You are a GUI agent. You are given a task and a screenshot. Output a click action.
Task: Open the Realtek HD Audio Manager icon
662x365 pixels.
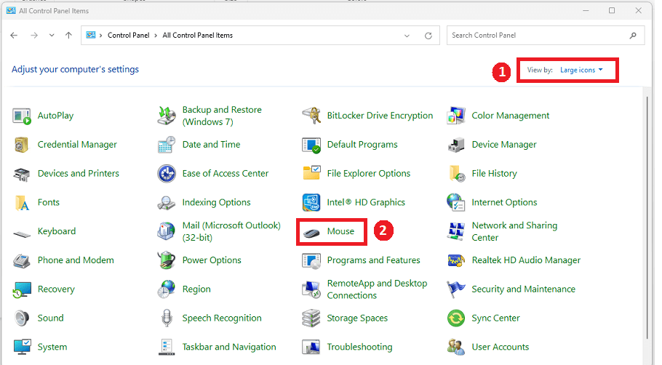pyautogui.click(x=456, y=261)
